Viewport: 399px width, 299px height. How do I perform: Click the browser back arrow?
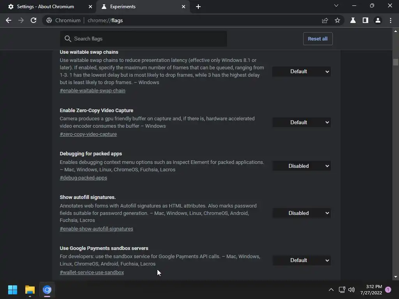click(x=9, y=20)
